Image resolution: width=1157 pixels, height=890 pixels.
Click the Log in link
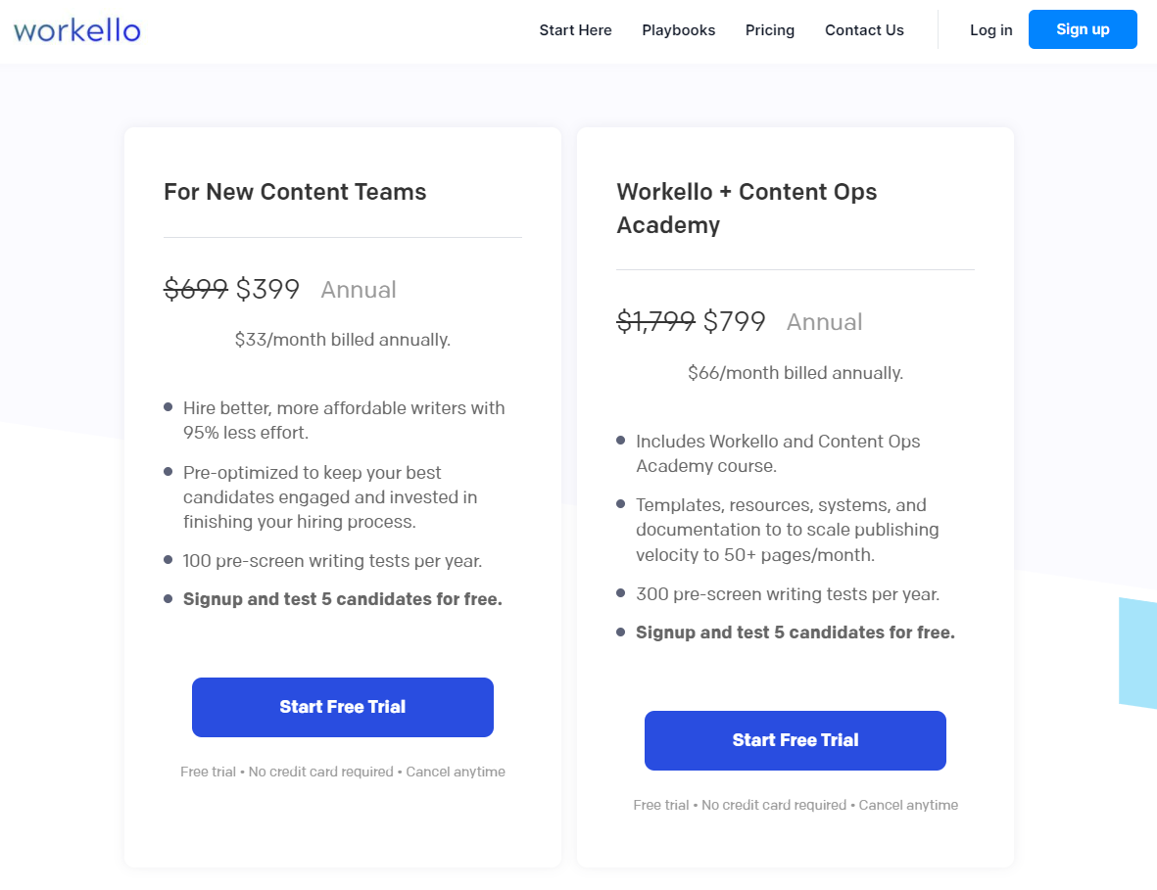coord(990,30)
